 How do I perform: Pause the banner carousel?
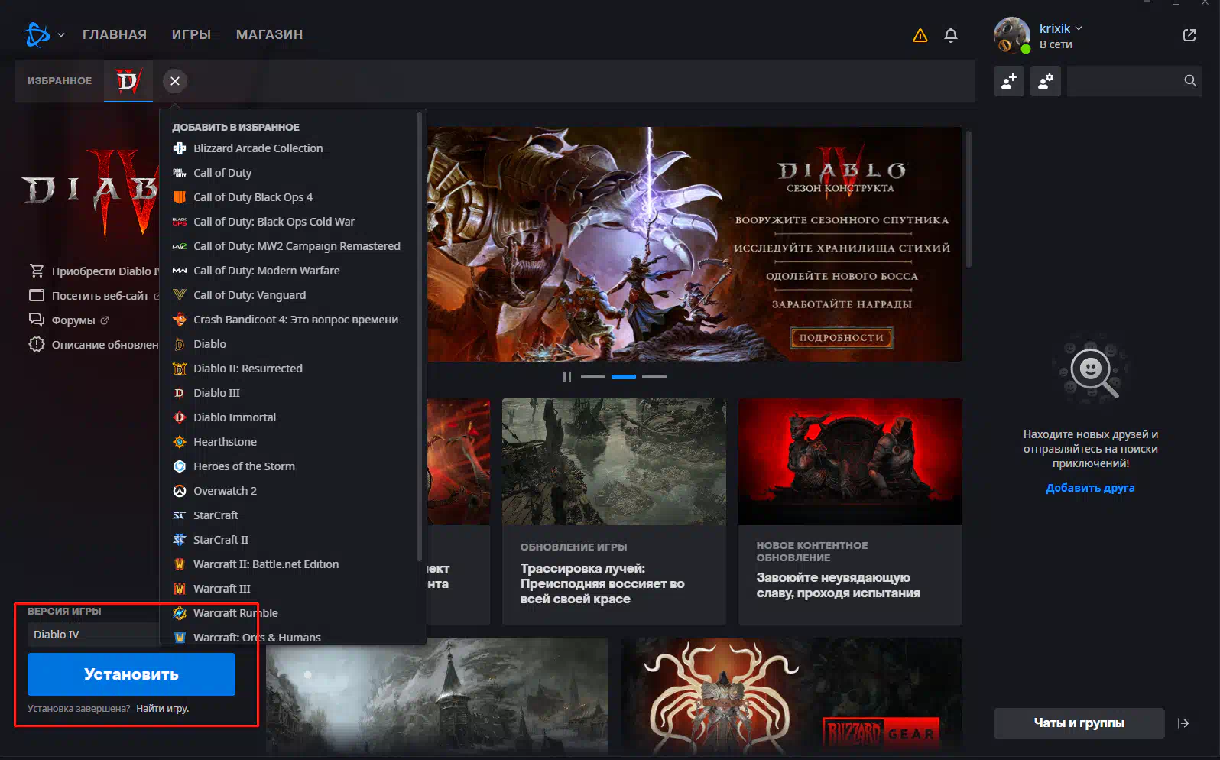[566, 377]
